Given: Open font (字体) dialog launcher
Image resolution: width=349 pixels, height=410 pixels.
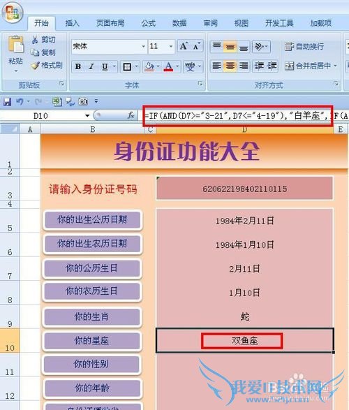Looking at the screenshot, I should pos(200,84).
